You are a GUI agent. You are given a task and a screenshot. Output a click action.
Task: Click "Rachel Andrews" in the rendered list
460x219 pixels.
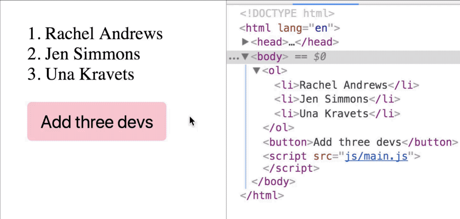click(x=103, y=34)
